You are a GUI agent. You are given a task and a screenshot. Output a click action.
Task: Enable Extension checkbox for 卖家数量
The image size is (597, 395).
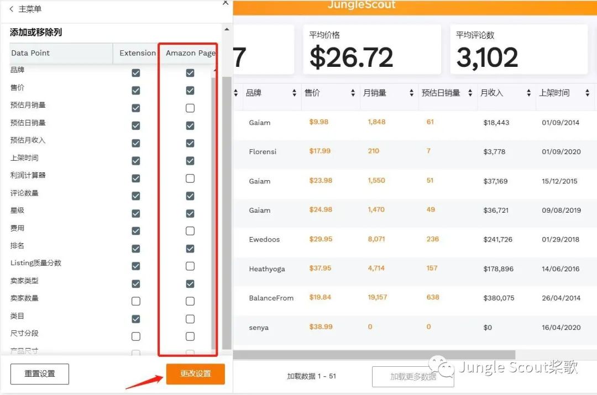point(136,302)
